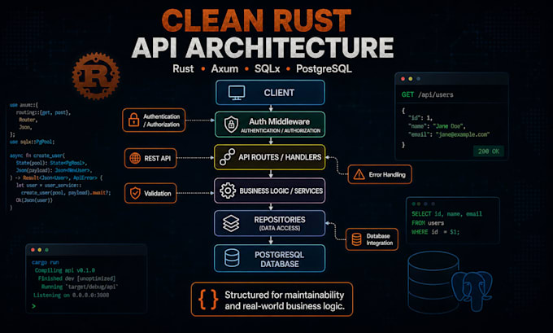Click the 'WHERE id = $1;' SQL line

(x=436, y=232)
